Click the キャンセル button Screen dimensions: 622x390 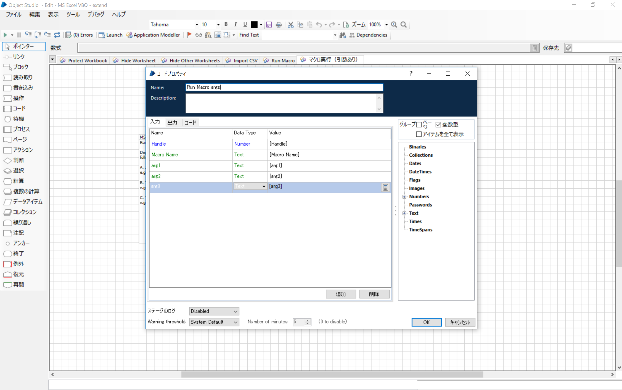(x=460, y=322)
